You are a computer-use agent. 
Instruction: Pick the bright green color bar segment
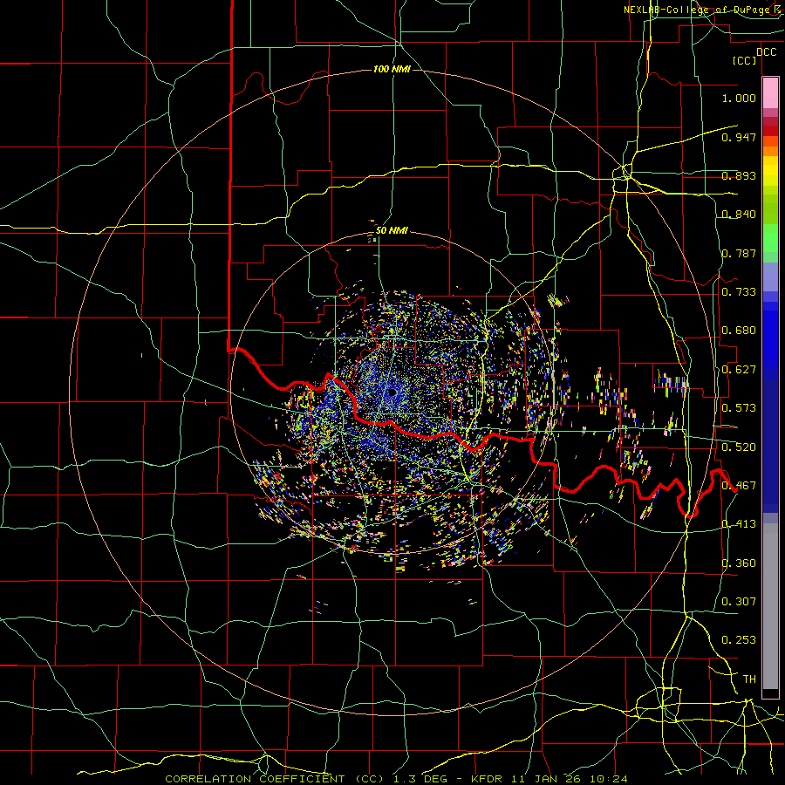(770, 238)
